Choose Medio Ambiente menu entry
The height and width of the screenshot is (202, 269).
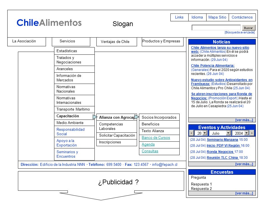74,123
